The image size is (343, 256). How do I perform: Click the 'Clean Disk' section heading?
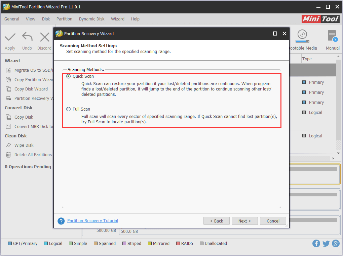coord(16,136)
